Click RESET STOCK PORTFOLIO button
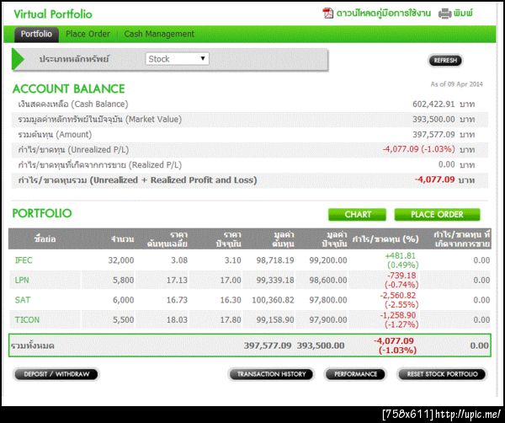This screenshot has height=423, width=505. pos(442,374)
